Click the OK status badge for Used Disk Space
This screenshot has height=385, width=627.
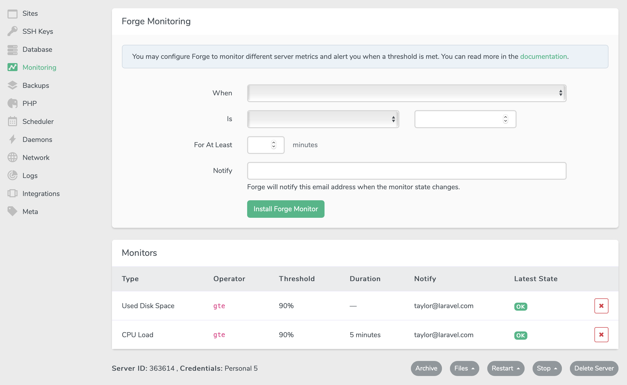point(521,306)
